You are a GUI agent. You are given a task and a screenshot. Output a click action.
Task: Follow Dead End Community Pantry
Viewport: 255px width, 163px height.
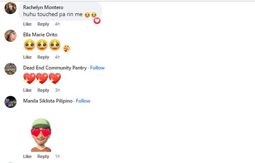tap(97, 68)
